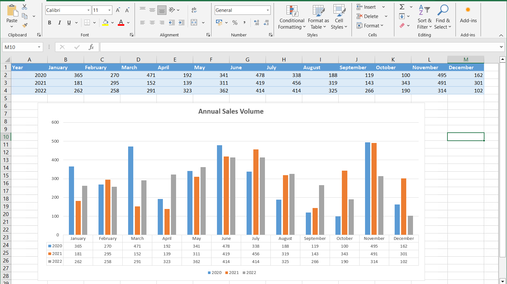Click the 2021 legend entry
This screenshot has width=507, height=284.
coord(232,272)
